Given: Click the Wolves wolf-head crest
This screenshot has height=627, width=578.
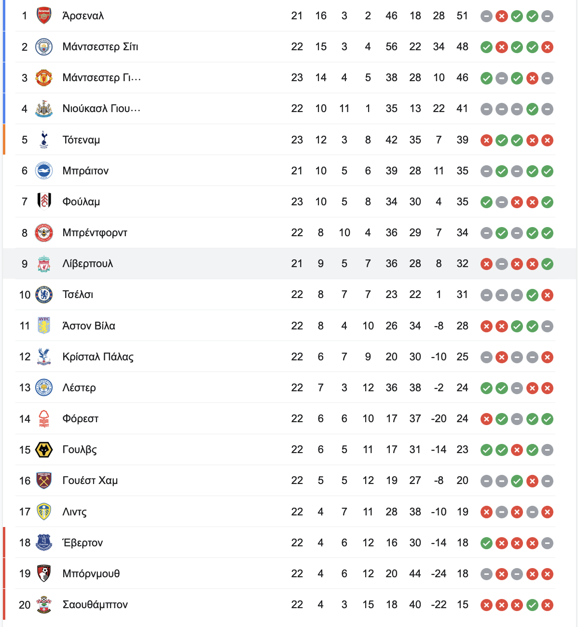Looking at the screenshot, I should [x=44, y=450].
